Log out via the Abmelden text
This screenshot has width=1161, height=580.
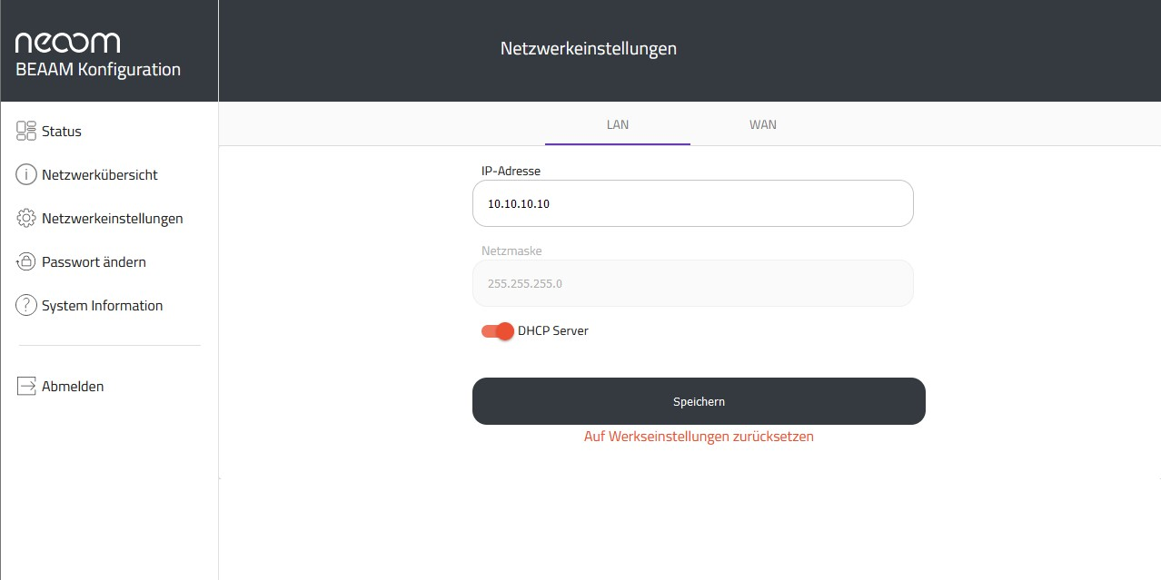(x=73, y=387)
